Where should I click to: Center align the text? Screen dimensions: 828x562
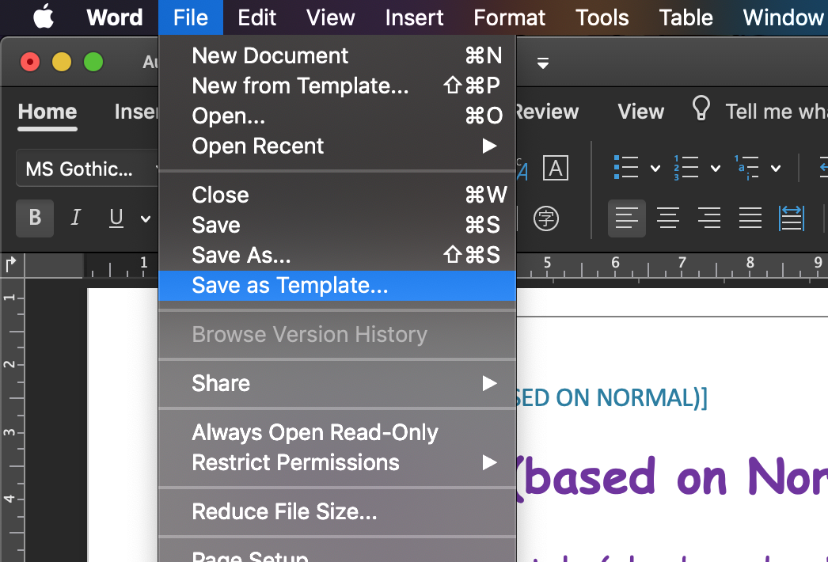(x=668, y=218)
